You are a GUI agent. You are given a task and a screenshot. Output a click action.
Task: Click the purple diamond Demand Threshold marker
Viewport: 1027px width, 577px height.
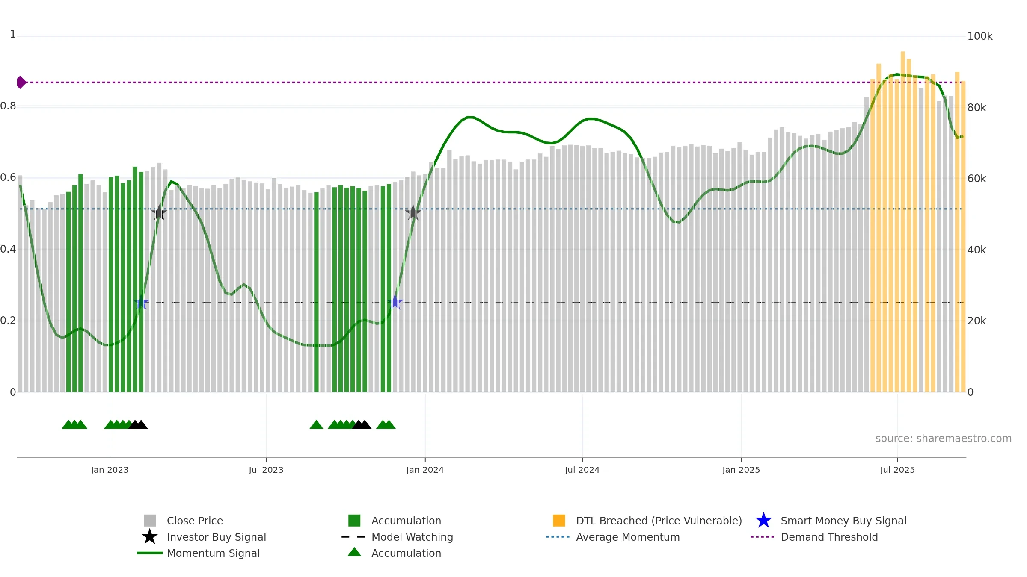click(21, 82)
